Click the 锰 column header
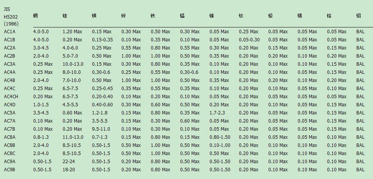373x179 pixels. pyautogui.click(x=182, y=16)
